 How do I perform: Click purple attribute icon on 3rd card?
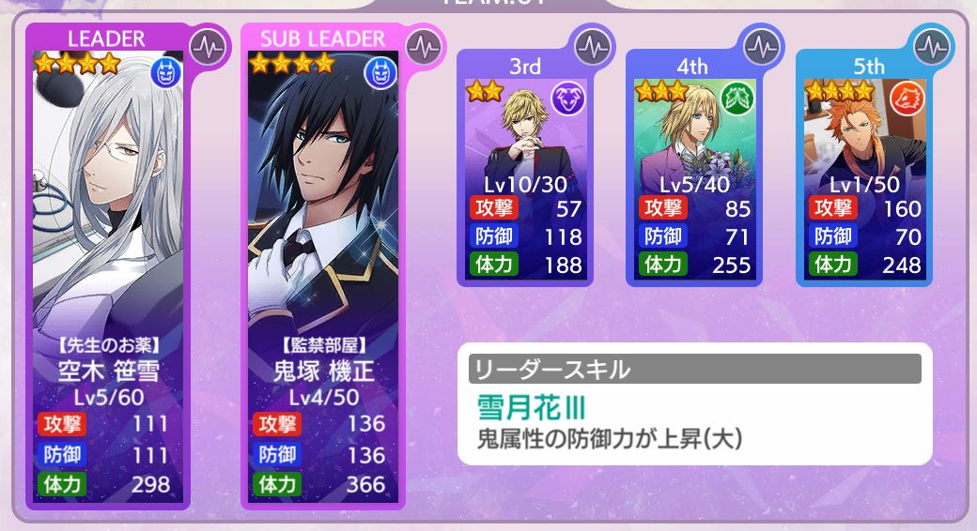(x=568, y=99)
